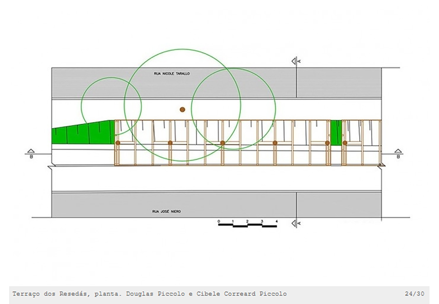Click the large green ramp shape
The height and width of the screenshot is (304, 439).
click(x=83, y=132)
